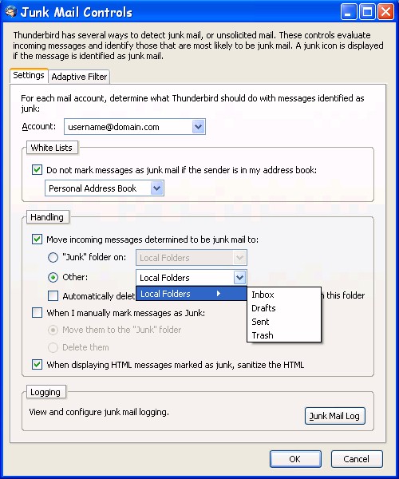Click the Other Local Folders dropdown arrow
Viewport: 399px width, 479px height.
tap(239, 278)
